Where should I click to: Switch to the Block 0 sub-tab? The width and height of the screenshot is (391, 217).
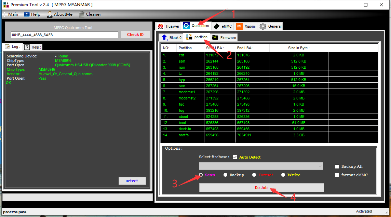click(171, 38)
